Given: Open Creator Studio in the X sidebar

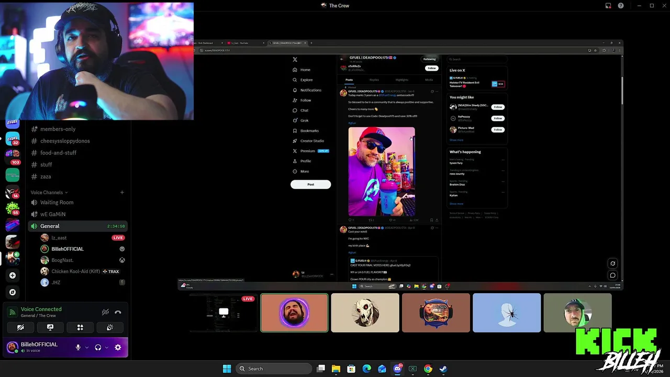Looking at the screenshot, I should coord(308,141).
